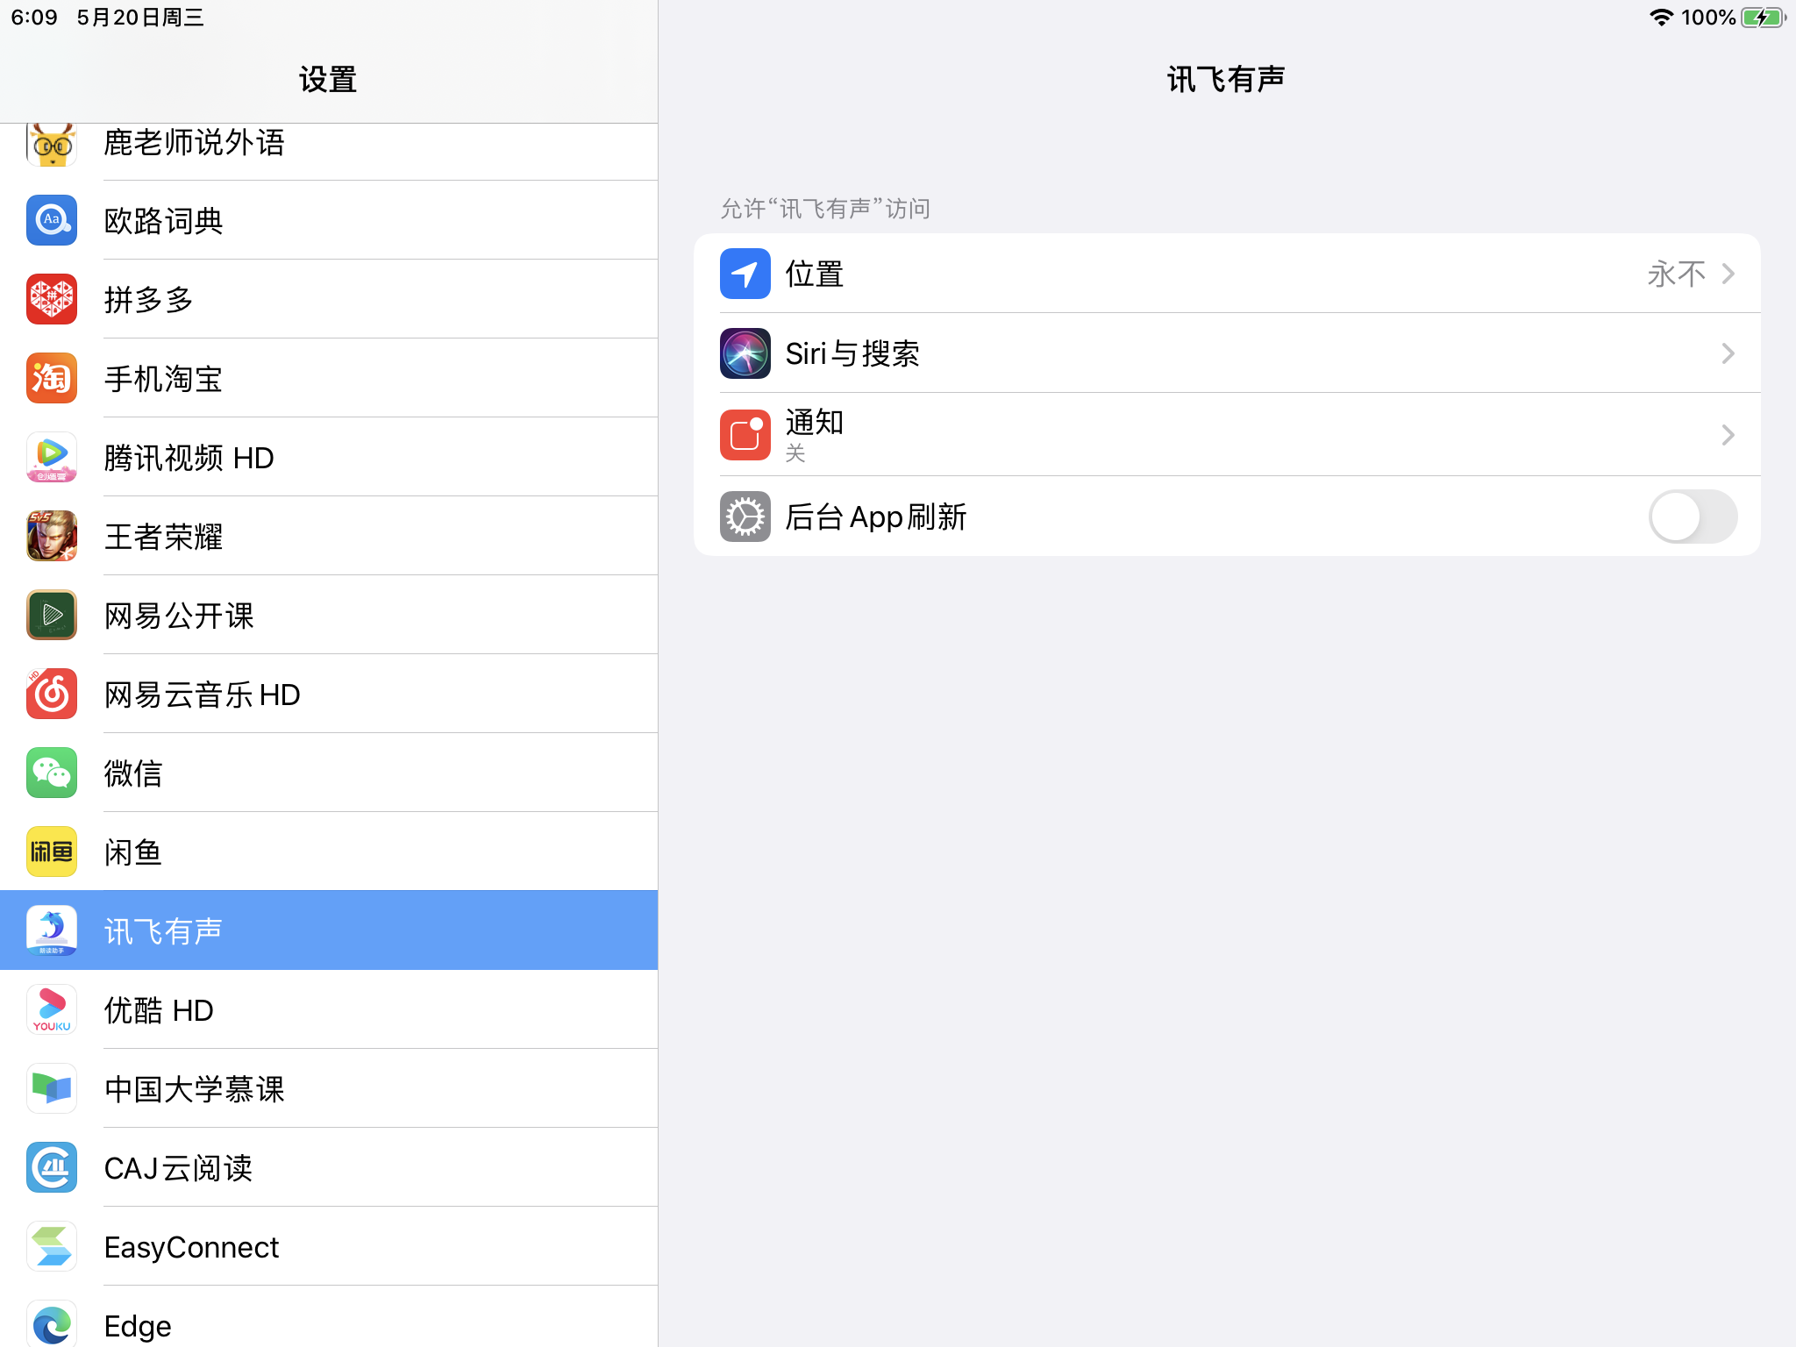Select the NetEase Cloud Music icon
Screen dimensions: 1796x1347
click(52, 694)
